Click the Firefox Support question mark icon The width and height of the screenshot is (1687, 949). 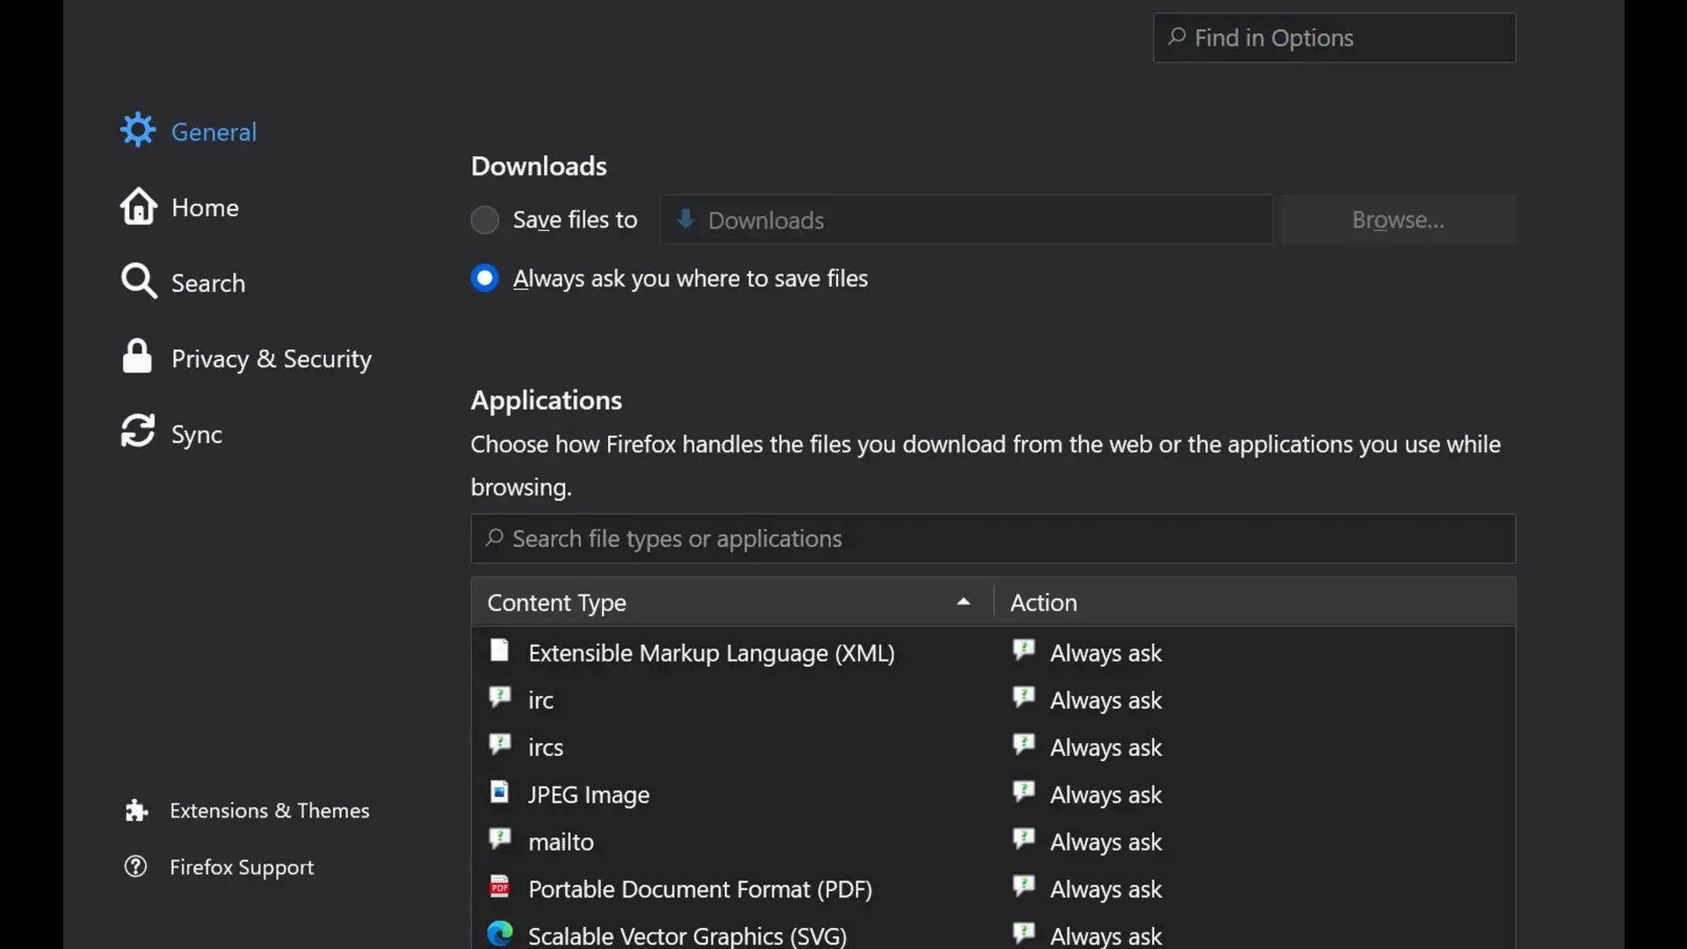[135, 866]
